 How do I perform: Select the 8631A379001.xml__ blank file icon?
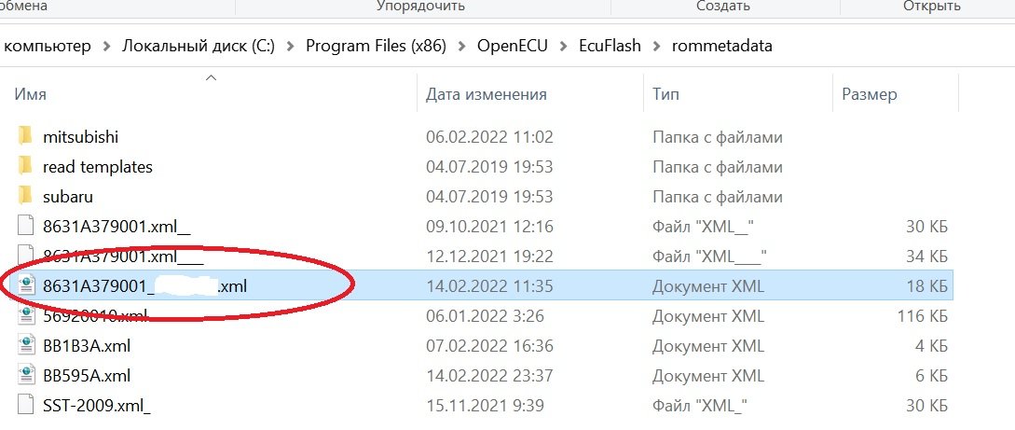[x=25, y=226]
